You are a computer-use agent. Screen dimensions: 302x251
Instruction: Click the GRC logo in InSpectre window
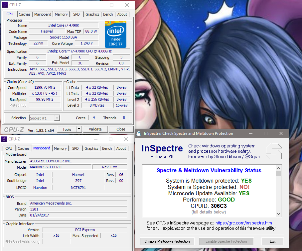[274, 151]
